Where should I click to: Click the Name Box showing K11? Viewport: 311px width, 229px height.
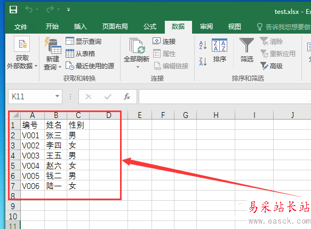[31, 97]
